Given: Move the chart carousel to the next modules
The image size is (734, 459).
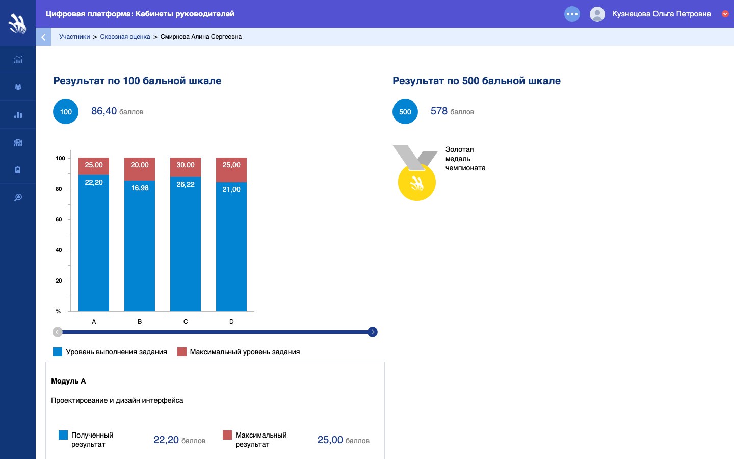Looking at the screenshot, I should (x=373, y=332).
